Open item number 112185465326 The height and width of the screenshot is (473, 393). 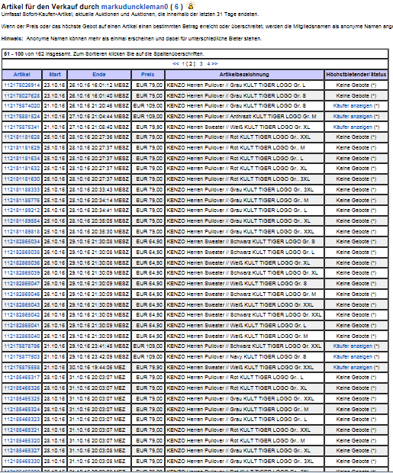21,388
